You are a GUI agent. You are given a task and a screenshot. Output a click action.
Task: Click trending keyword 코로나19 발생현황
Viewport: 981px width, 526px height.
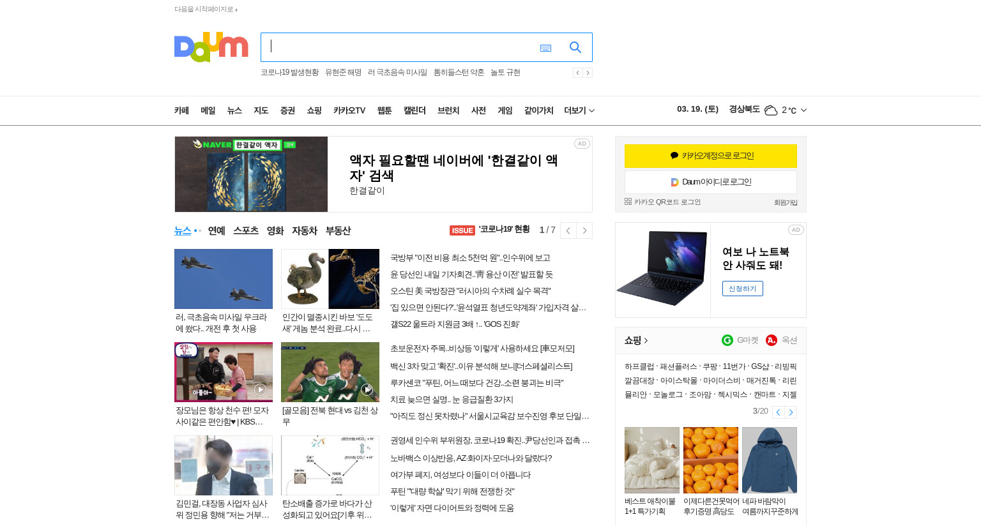click(x=289, y=73)
